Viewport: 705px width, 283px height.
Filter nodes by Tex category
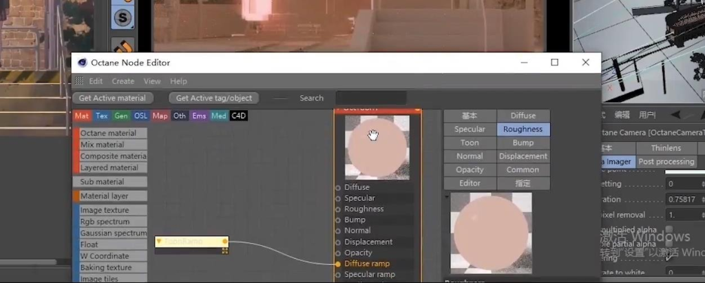(102, 116)
